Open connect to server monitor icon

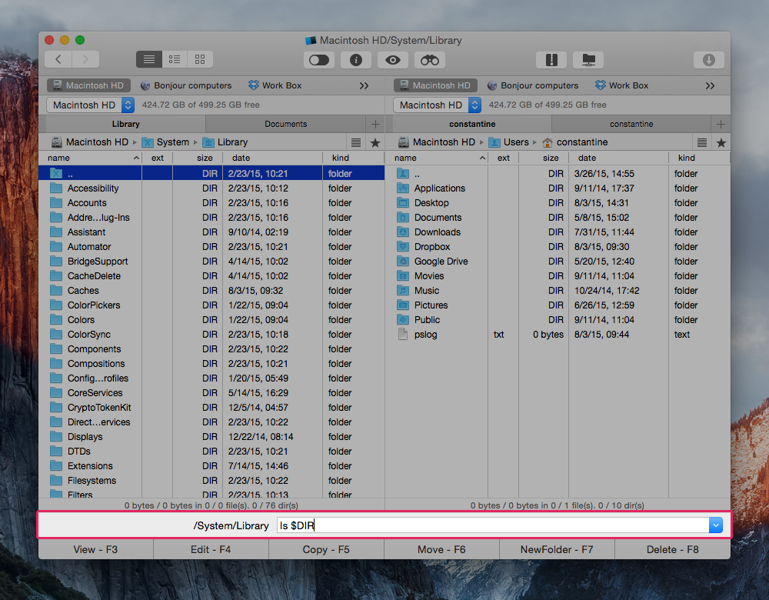pyautogui.click(x=588, y=60)
